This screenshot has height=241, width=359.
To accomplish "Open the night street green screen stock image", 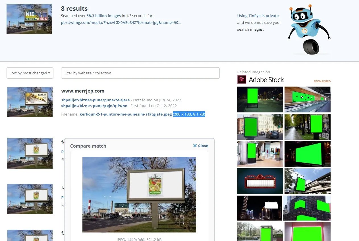I will click(260, 99).
